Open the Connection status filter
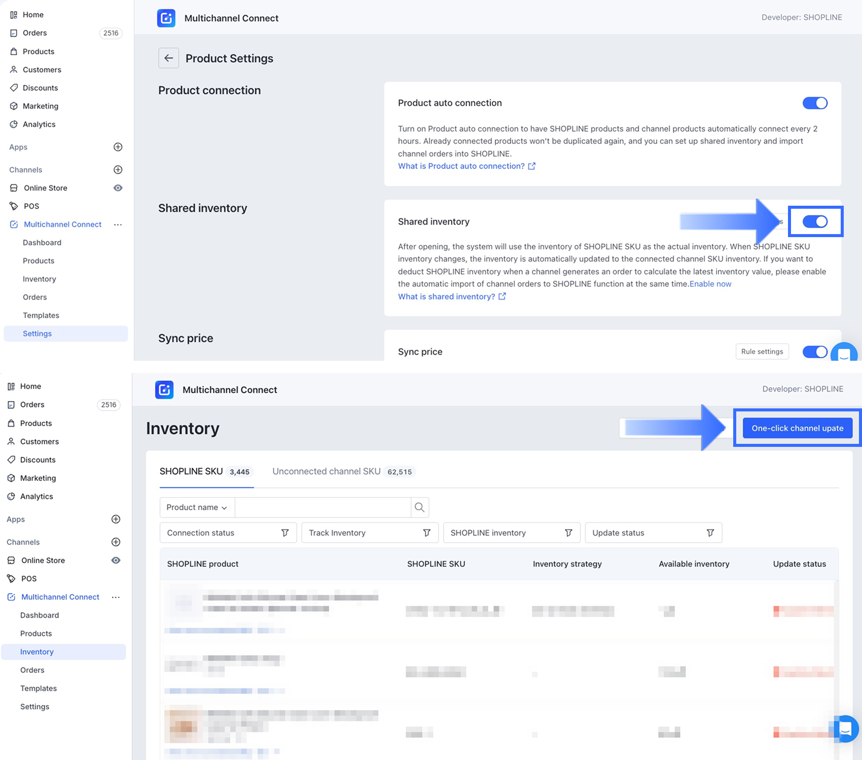 [x=228, y=533]
